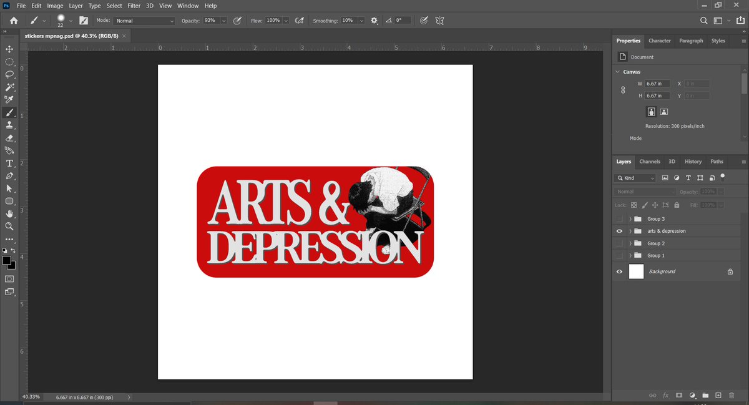The width and height of the screenshot is (749, 405).
Task: Select the Magic Wand tool
Action: tap(9, 87)
